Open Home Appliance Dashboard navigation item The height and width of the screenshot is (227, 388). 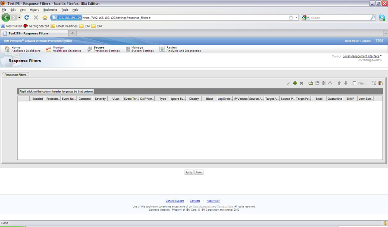tap(22, 49)
